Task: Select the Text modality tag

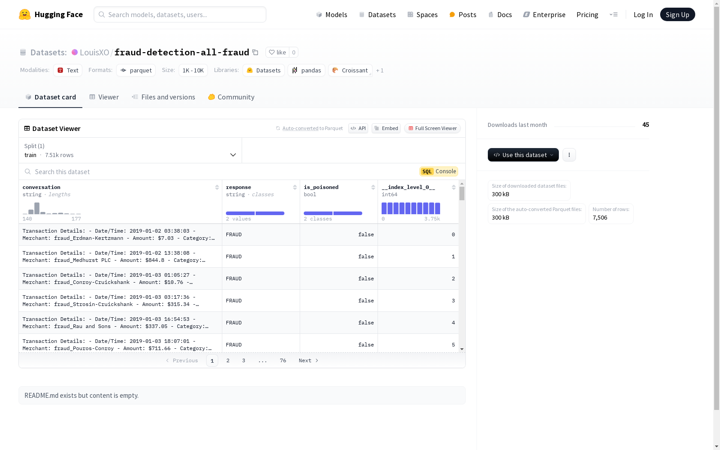Action: [68, 70]
